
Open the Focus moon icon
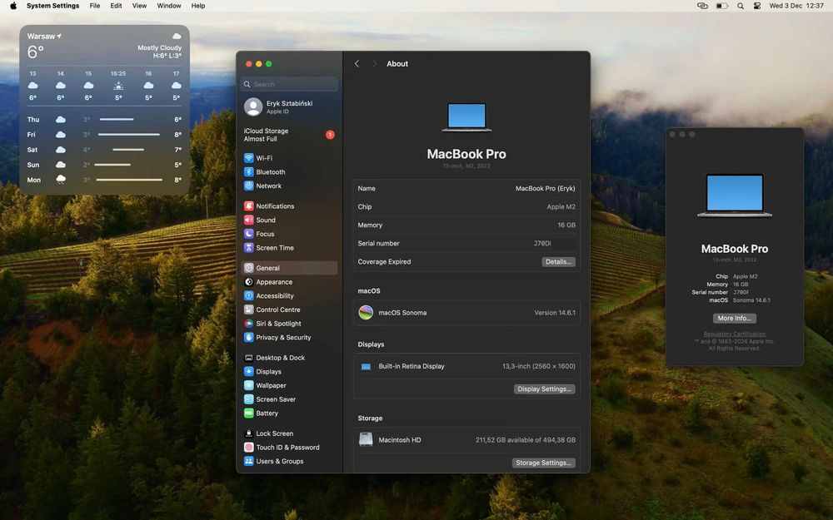tap(248, 234)
